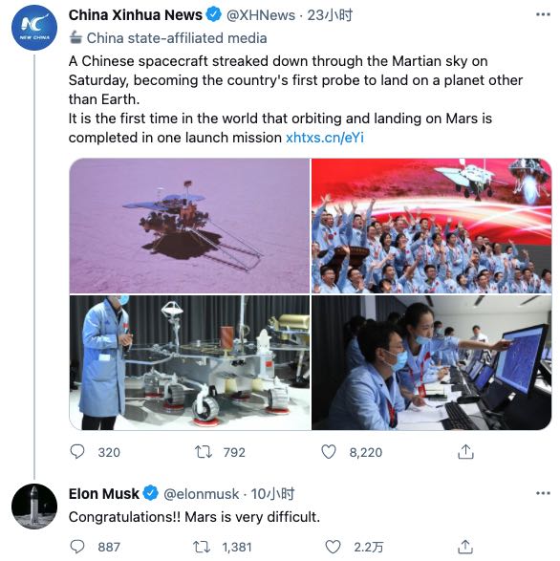
Task: Open reply on China Xinhua News tweet
Action: click(x=77, y=451)
